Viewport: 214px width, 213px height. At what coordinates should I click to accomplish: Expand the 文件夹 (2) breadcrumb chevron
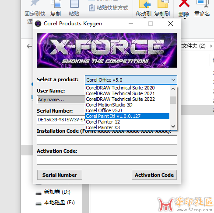click(x=211, y=46)
